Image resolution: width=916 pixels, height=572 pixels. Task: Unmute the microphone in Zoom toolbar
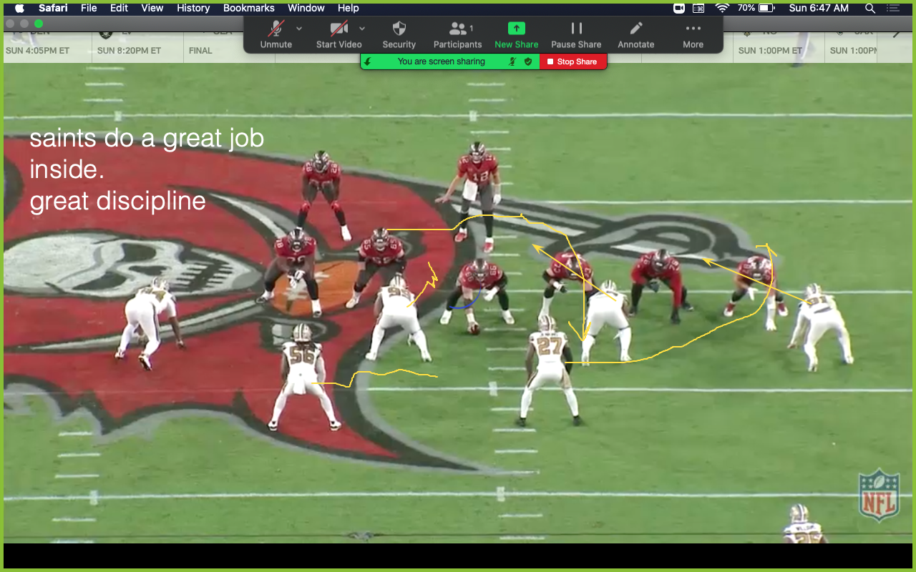[276, 34]
